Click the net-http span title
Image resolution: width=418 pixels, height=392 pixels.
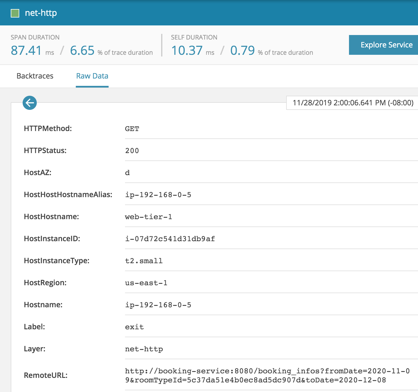(x=41, y=13)
